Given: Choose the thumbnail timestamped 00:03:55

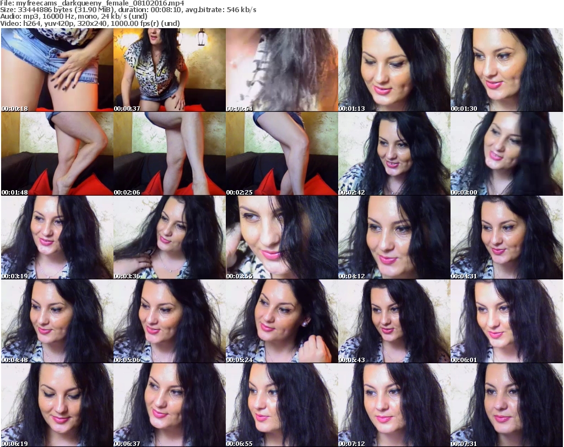Looking at the screenshot, I should point(281,238).
